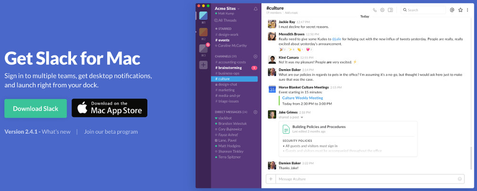Open Matt Hodgins direct message
Screen dimensions: 477x191
(x=228, y=146)
